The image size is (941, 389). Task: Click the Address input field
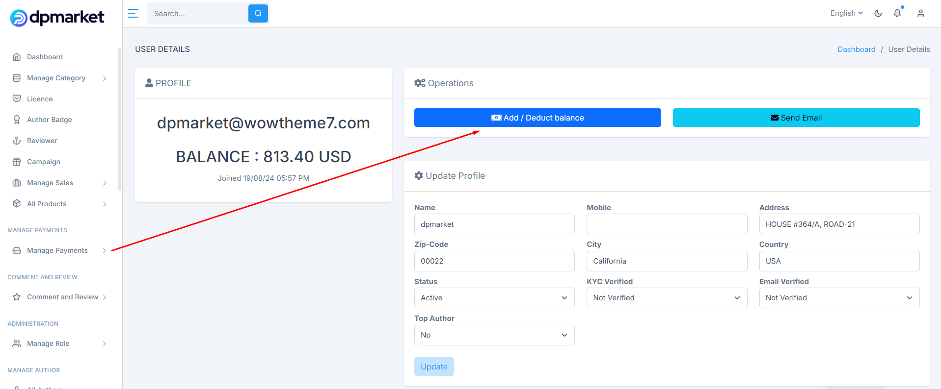pyautogui.click(x=839, y=224)
